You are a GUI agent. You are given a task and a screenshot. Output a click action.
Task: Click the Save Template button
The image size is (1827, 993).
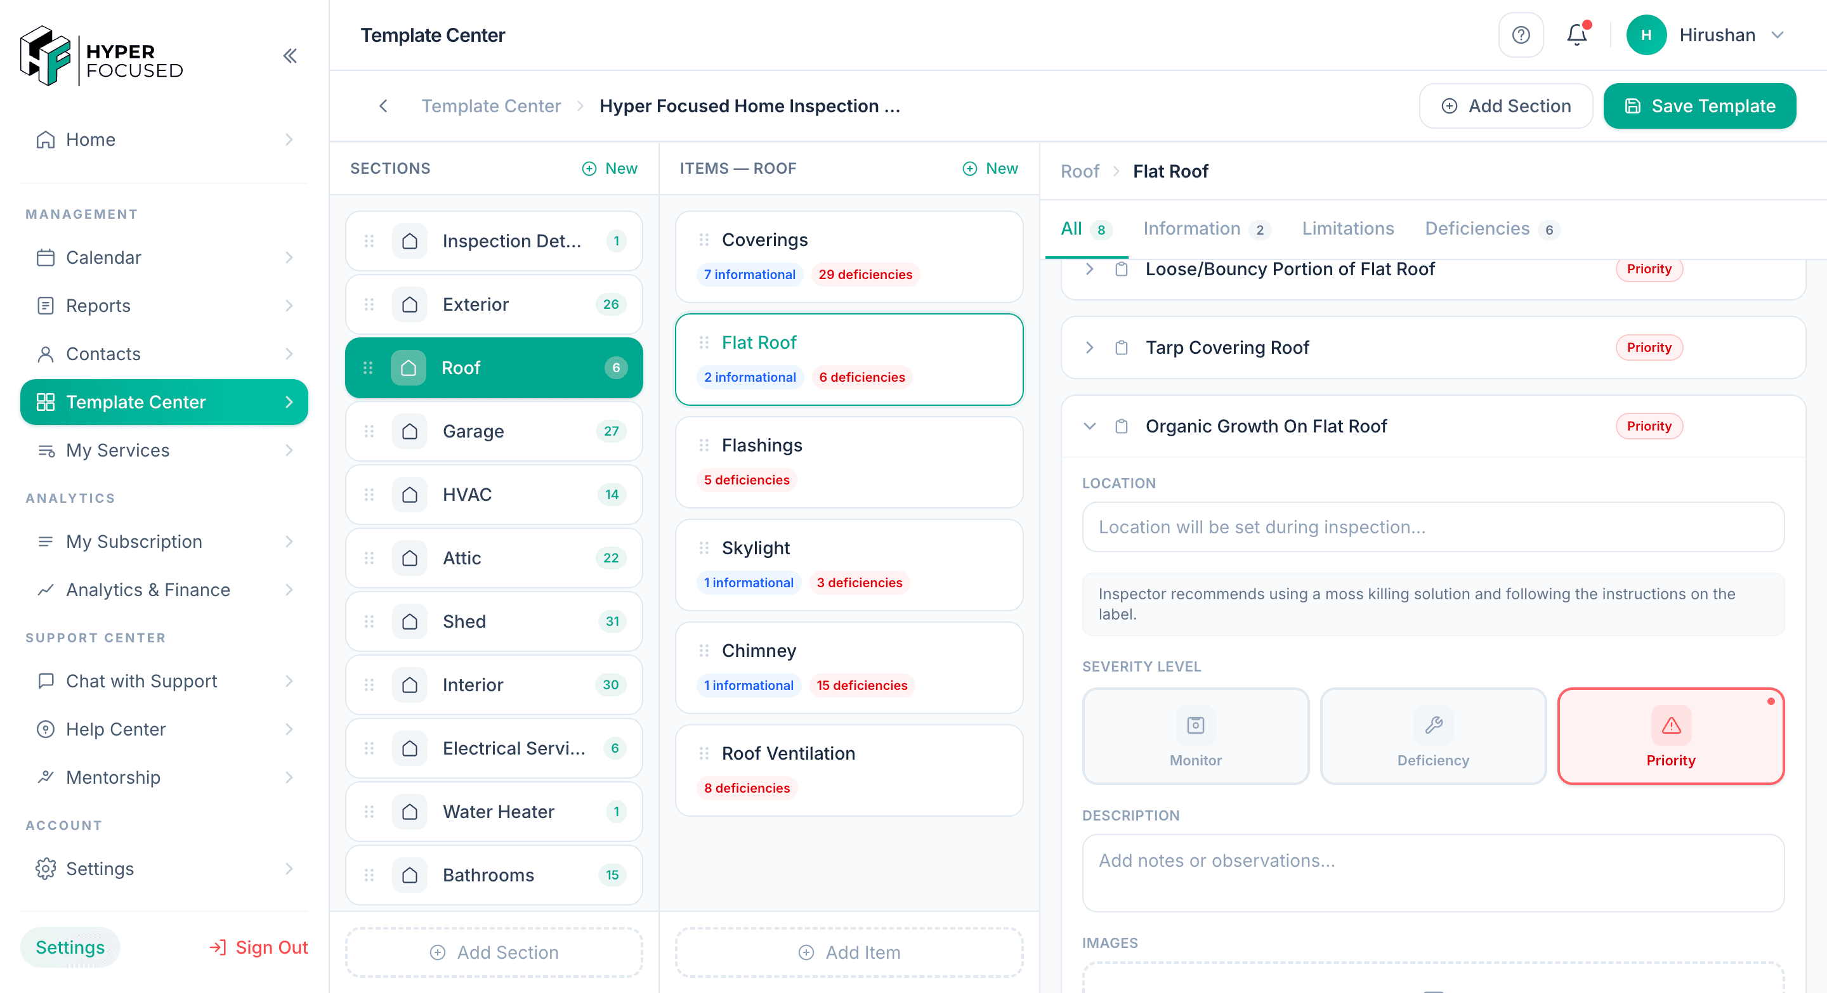coord(1699,106)
